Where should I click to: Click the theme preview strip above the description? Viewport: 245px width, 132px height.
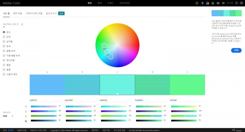[x=226, y=13]
